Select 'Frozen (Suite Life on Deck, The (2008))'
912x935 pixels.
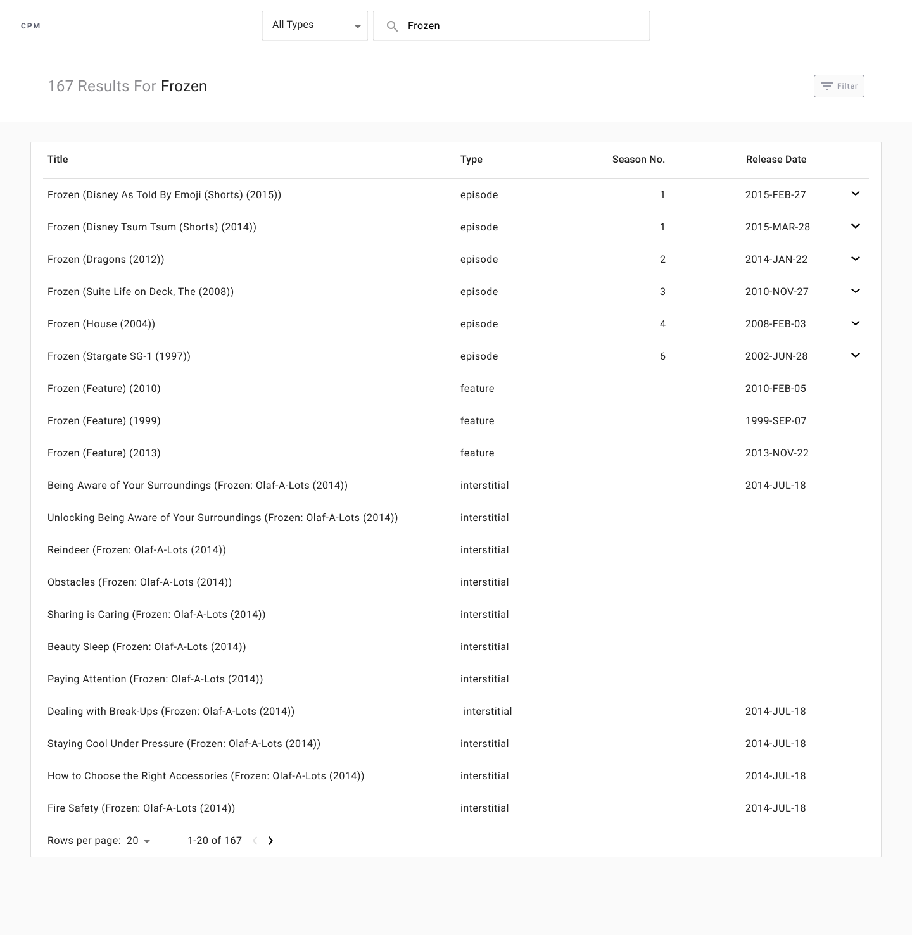point(141,292)
